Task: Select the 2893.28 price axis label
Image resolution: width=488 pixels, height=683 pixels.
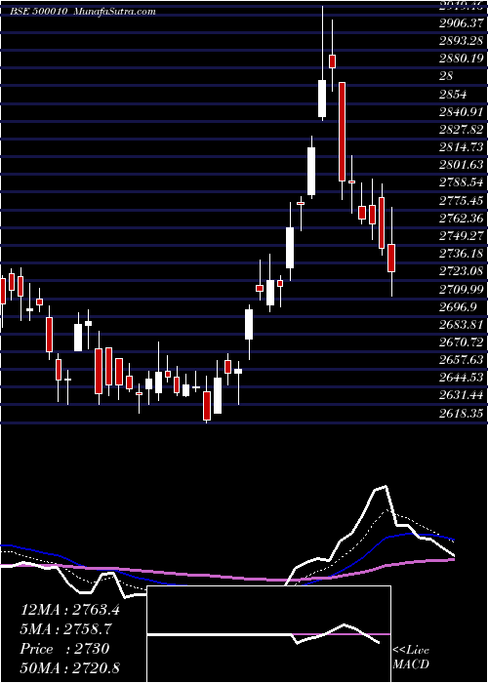Action: coord(462,41)
